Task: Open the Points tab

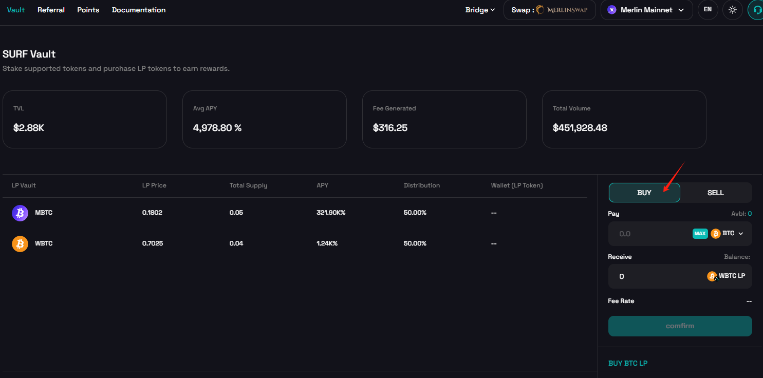Action: click(x=88, y=10)
